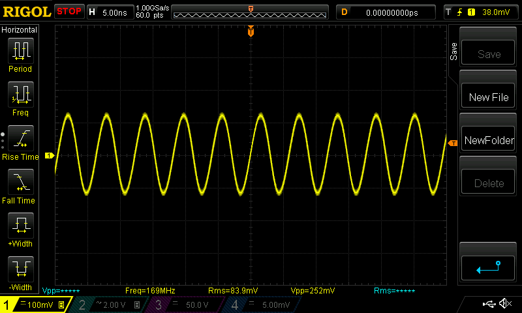The width and height of the screenshot is (522, 313).
Task: Click the H timebase label icon
Action: (92, 12)
